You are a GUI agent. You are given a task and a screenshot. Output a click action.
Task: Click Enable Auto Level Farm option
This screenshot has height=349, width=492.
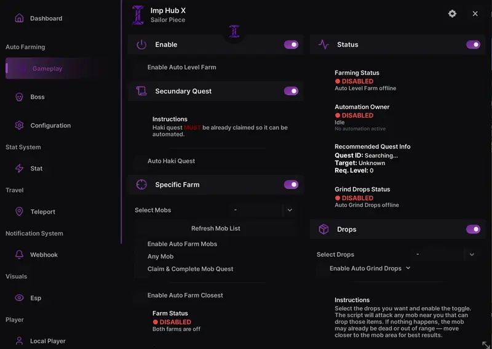[x=181, y=68]
